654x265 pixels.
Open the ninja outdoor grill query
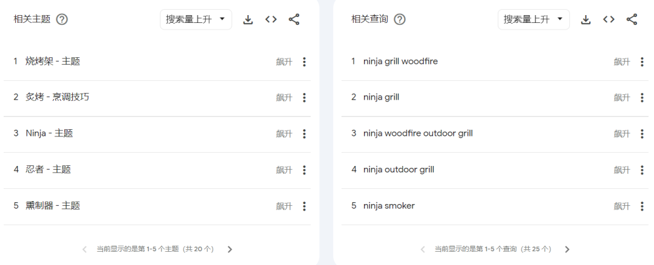point(398,170)
